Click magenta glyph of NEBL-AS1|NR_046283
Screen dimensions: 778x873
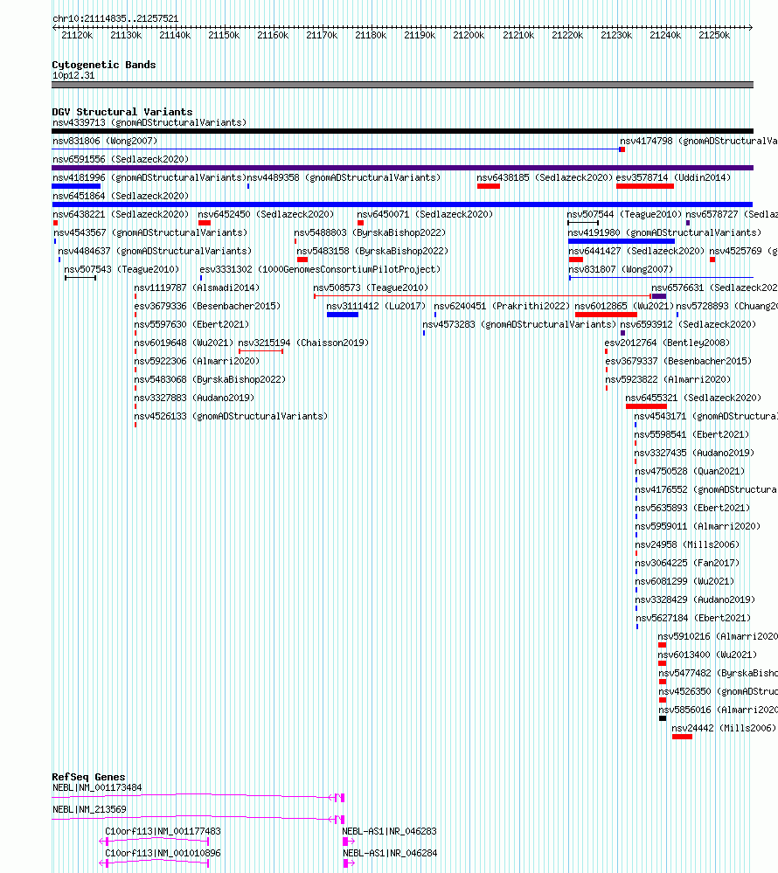[x=349, y=842]
